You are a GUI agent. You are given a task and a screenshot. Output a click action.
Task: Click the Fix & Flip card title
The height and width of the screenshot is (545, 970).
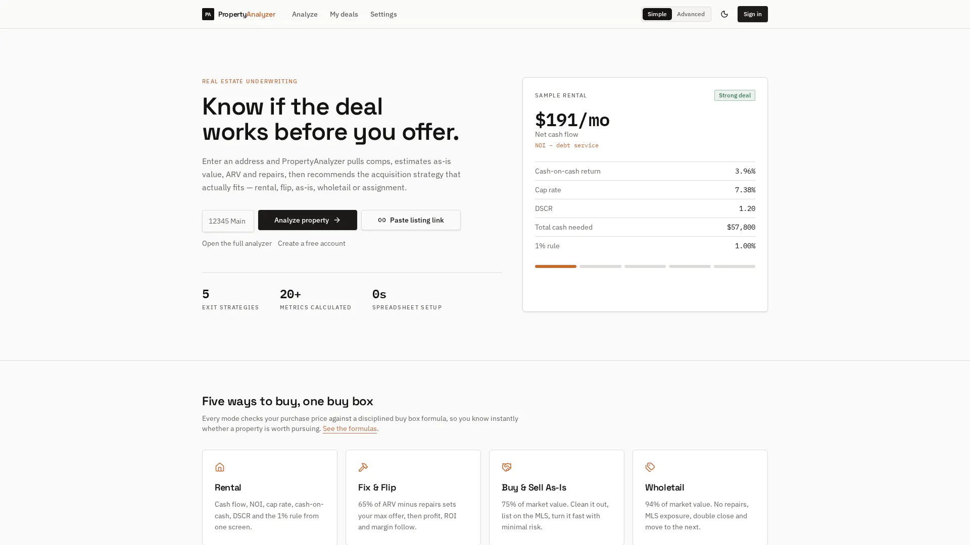377,487
